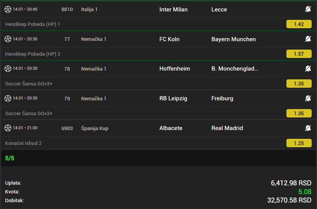Unmute bell for RB Leipzig vs Freiburg
The height and width of the screenshot is (209, 317).
pyautogui.click(x=308, y=98)
